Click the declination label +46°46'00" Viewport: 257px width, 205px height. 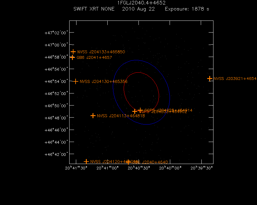coord(56,130)
